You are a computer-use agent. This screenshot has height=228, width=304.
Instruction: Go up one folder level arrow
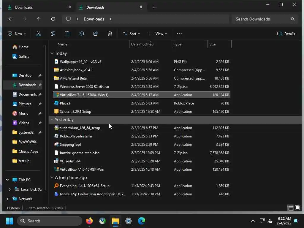tap(39, 19)
